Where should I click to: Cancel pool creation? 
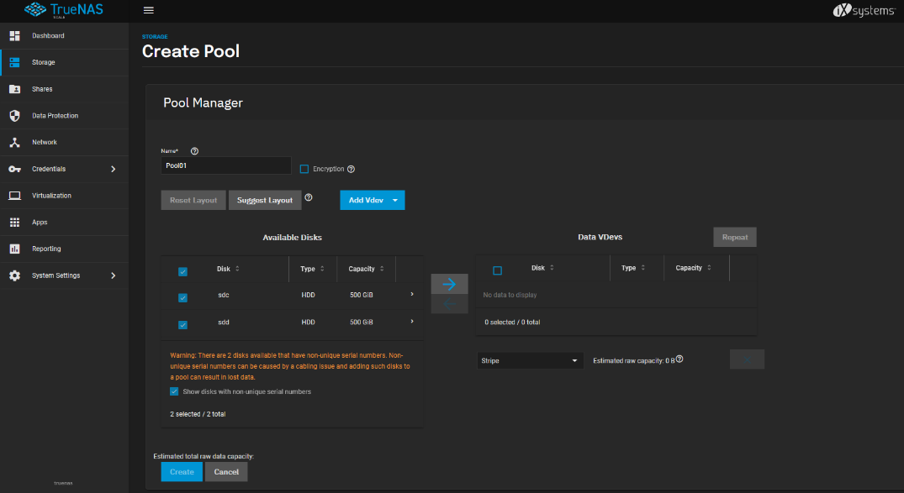point(226,472)
